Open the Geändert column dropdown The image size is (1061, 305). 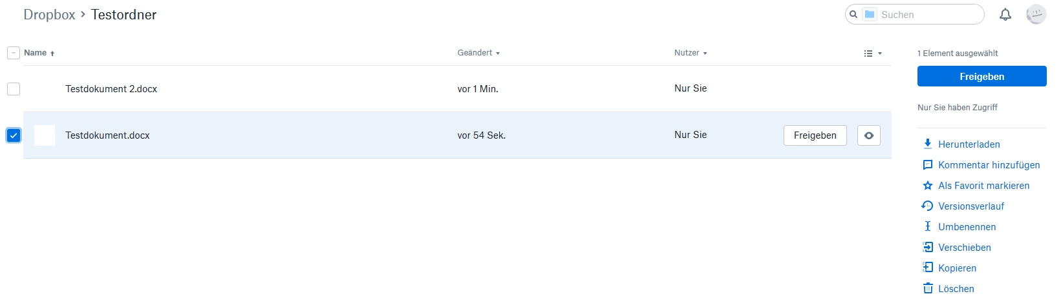[x=478, y=53]
